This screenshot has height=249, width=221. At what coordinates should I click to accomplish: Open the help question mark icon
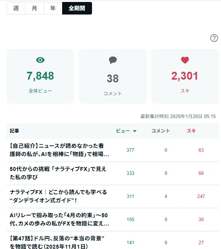[x=214, y=38]
